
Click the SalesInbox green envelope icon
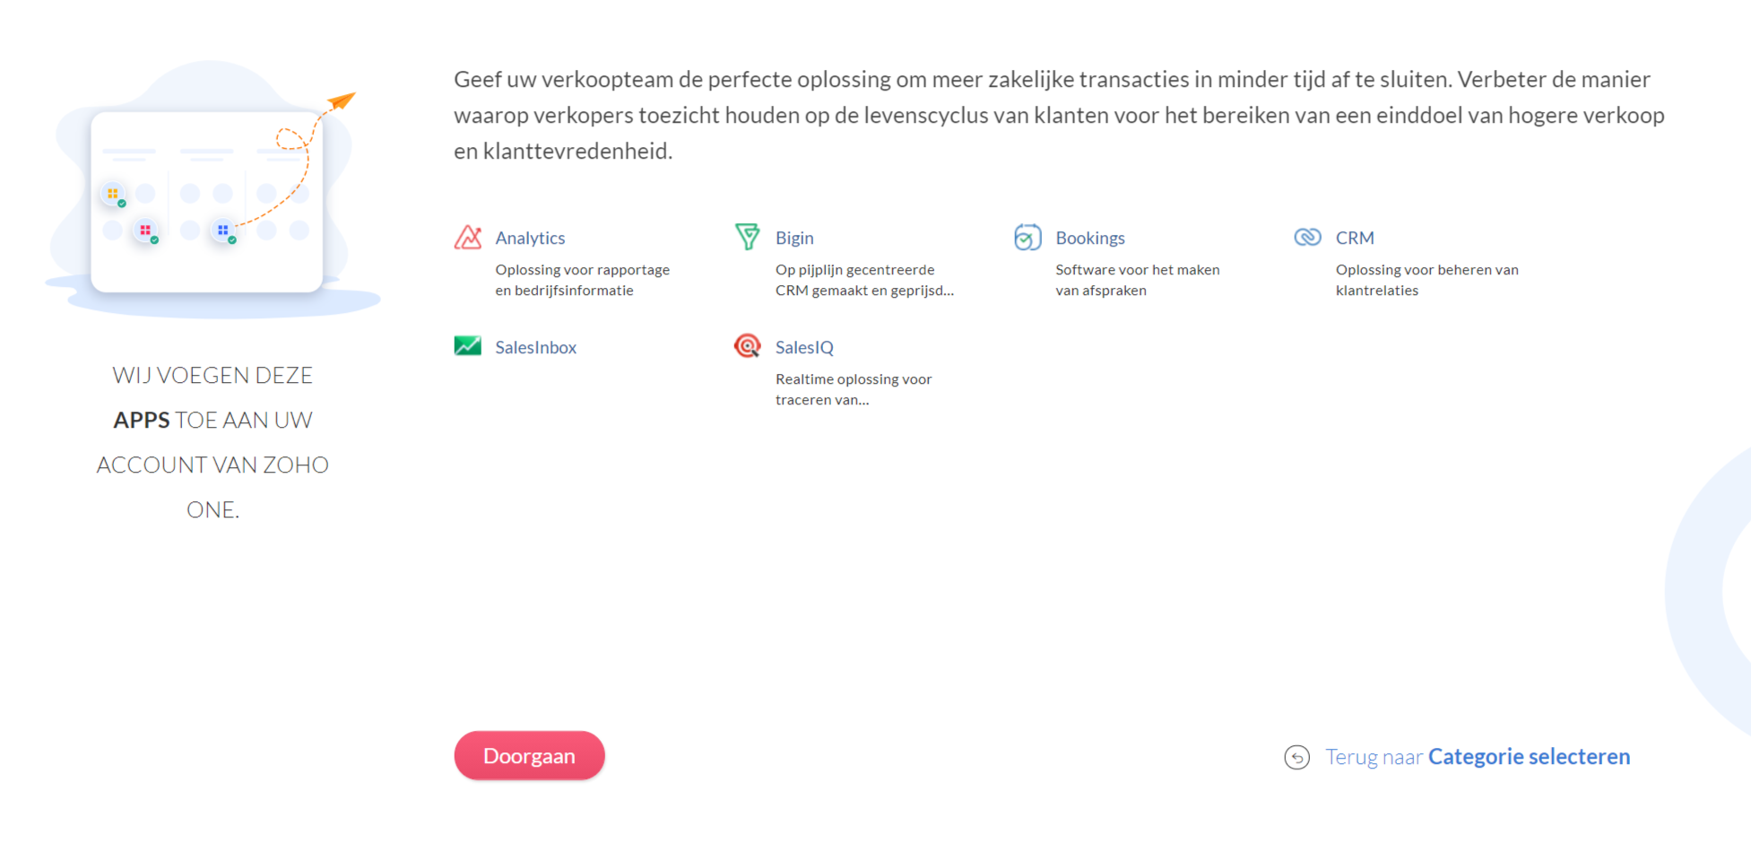click(x=468, y=346)
